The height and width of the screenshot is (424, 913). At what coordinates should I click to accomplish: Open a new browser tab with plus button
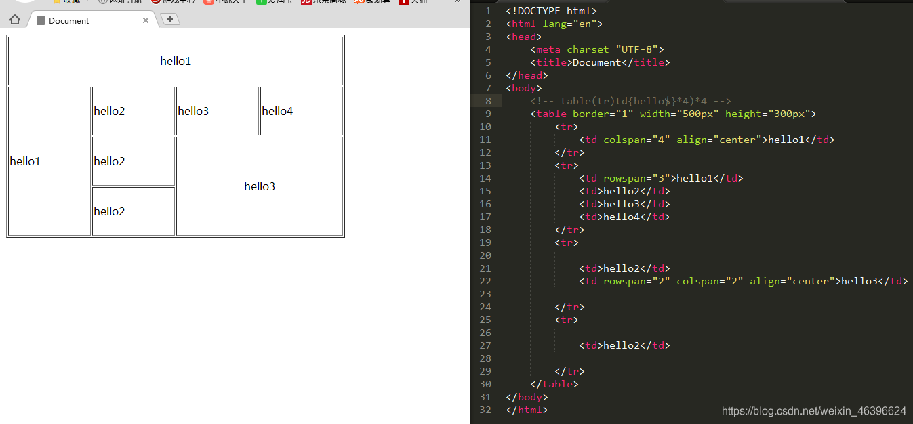click(170, 19)
